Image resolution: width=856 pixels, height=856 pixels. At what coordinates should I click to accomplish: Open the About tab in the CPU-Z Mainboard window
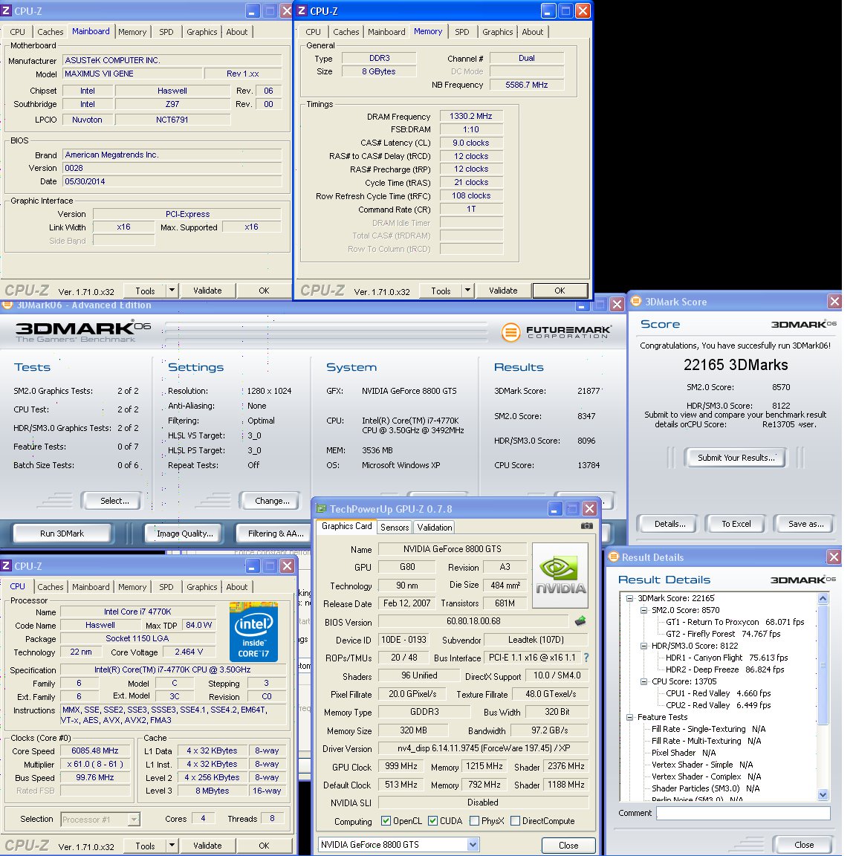coord(237,32)
